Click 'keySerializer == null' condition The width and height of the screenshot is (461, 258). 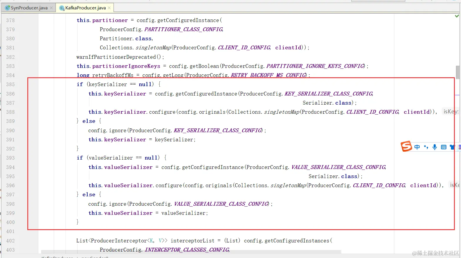pyautogui.click(x=120, y=84)
